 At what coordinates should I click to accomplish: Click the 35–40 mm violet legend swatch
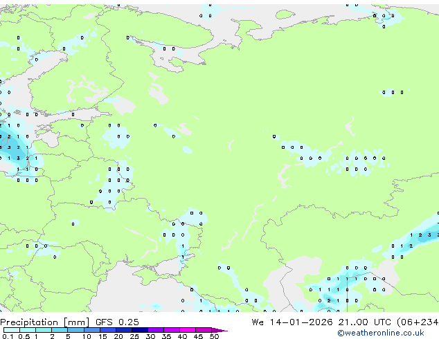coord(171,330)
